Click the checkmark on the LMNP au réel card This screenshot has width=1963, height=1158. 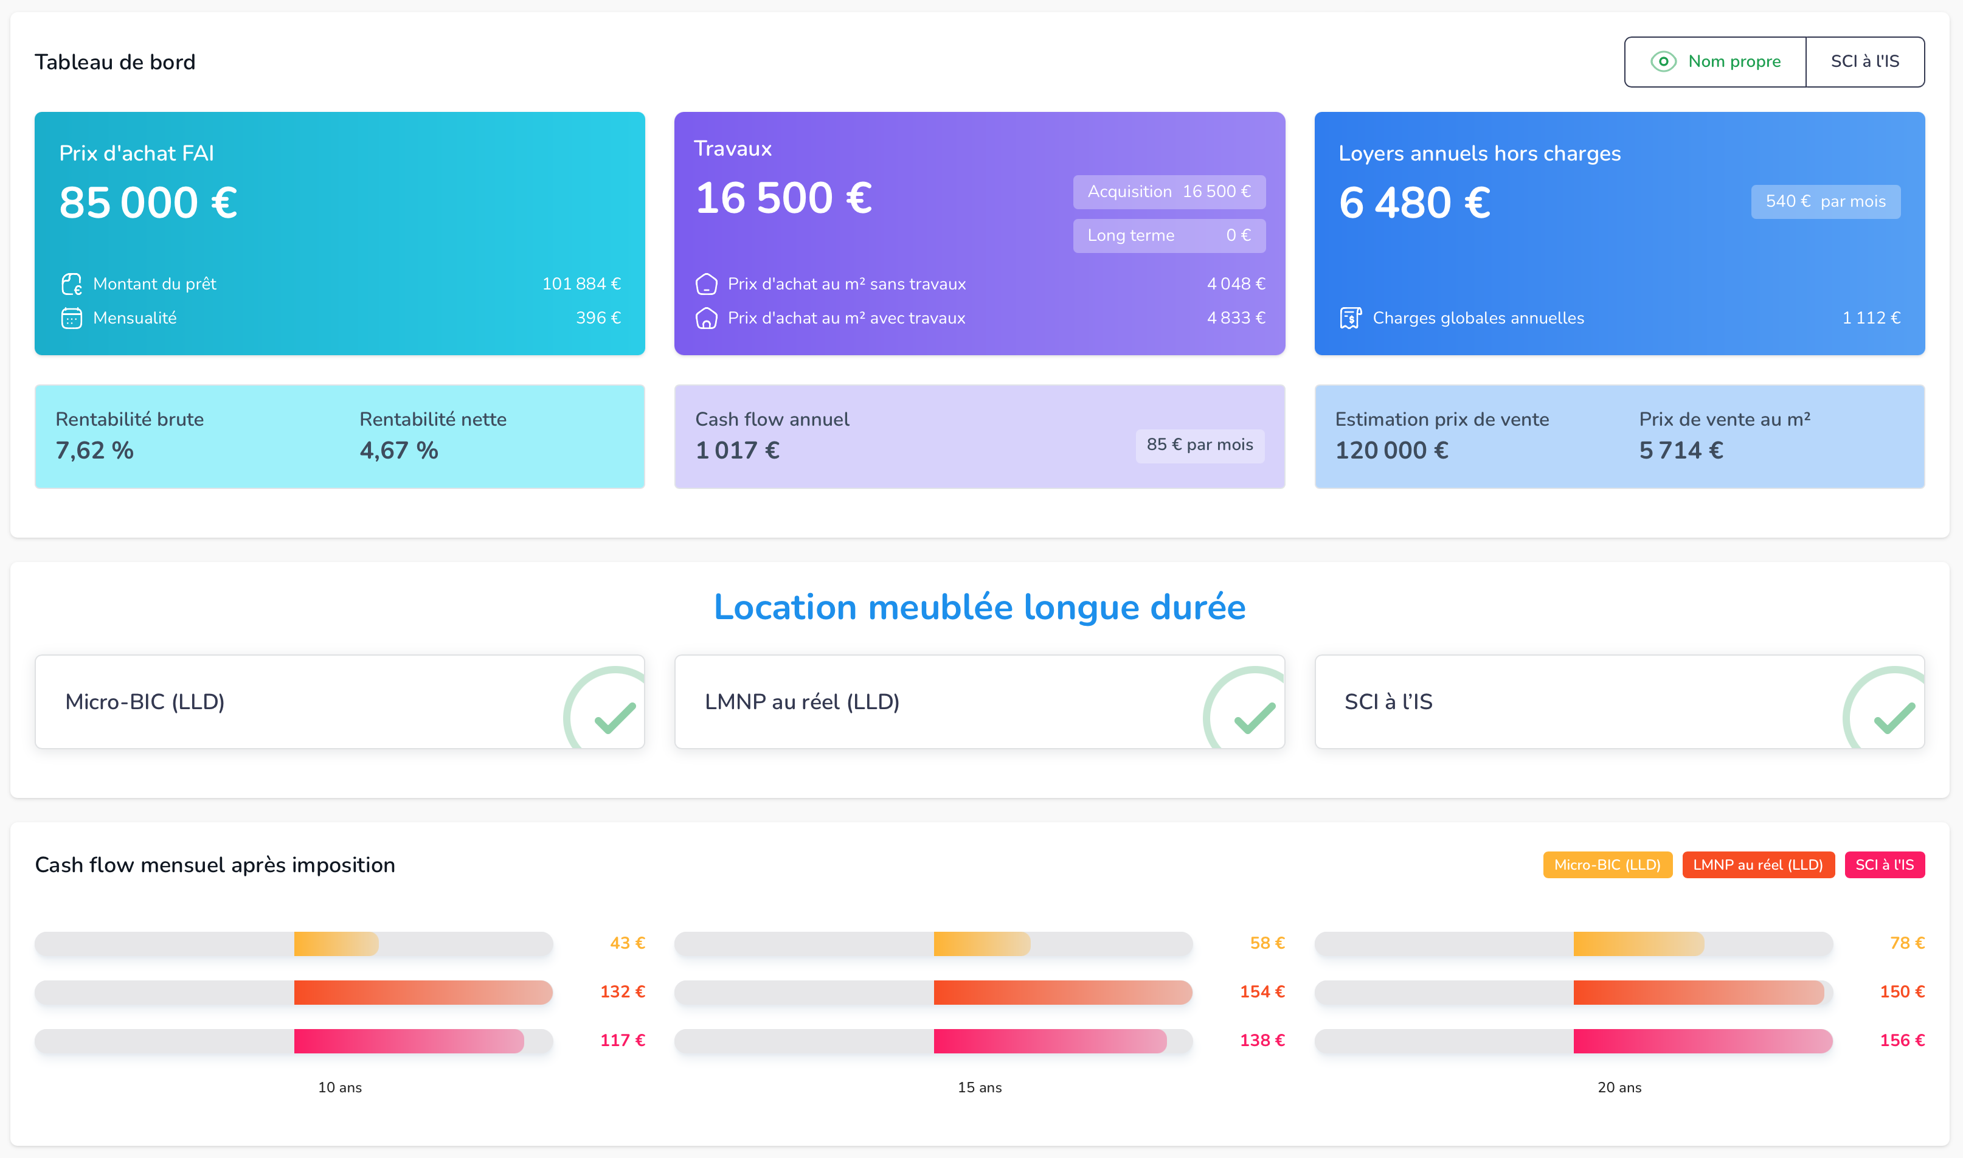point(1254,718)
